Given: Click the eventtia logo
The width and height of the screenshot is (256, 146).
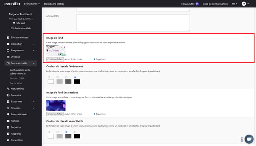Looking at the screenshot, I should pyautogui.click(x=12, y=4).
